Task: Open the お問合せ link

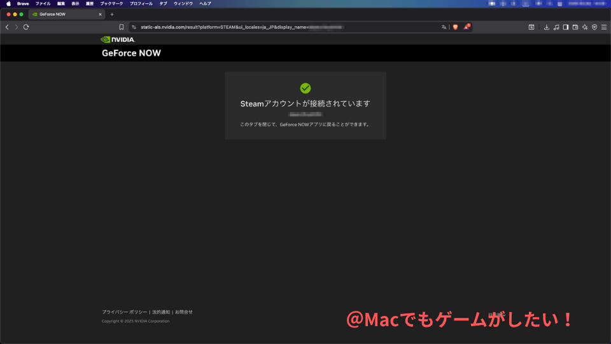Action: click(184, 312)
